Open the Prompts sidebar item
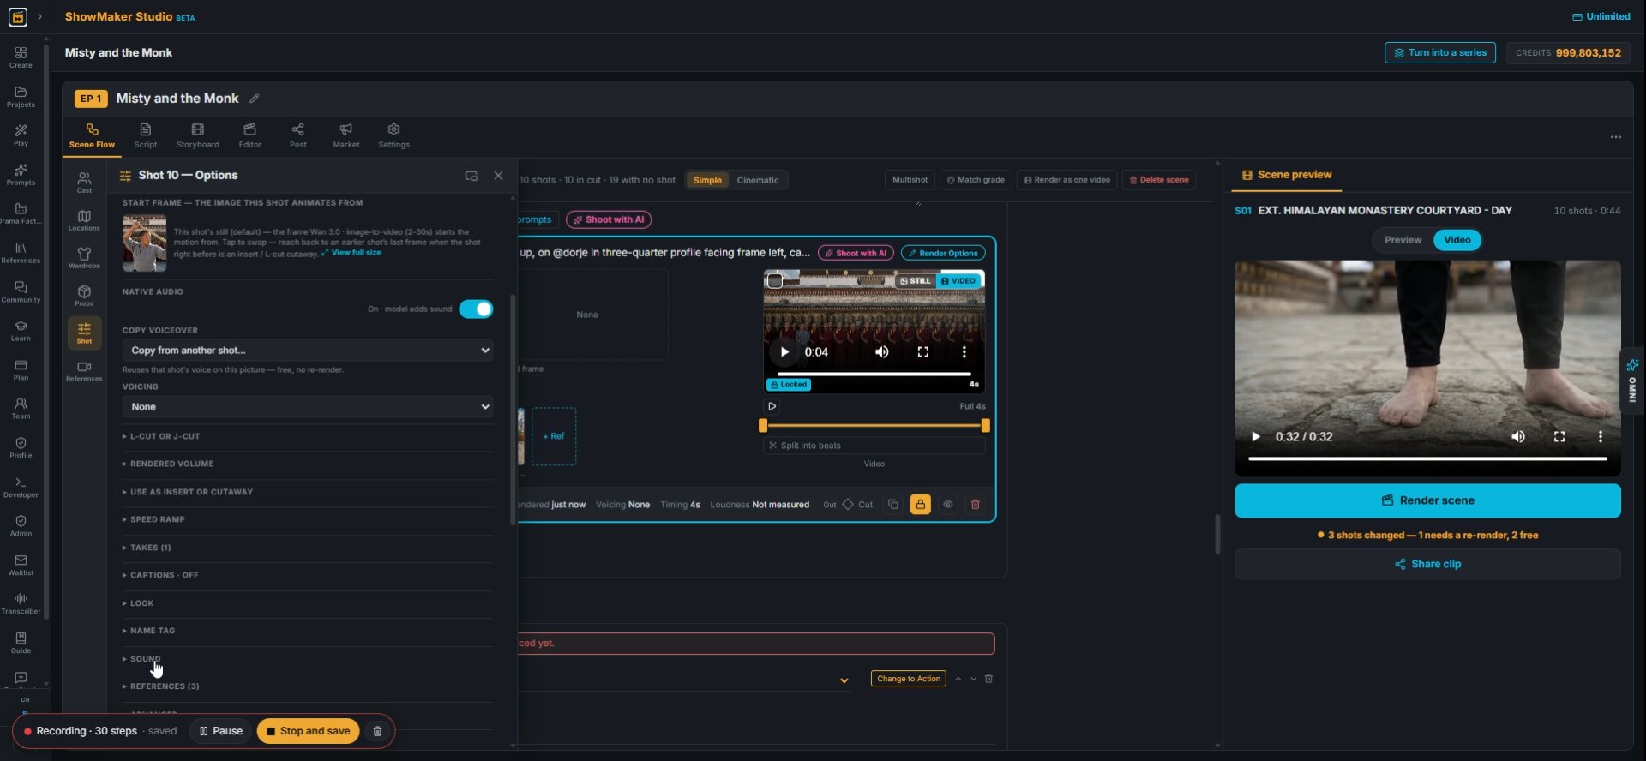This screenshot has height=761, width=1646. point(21,175)
